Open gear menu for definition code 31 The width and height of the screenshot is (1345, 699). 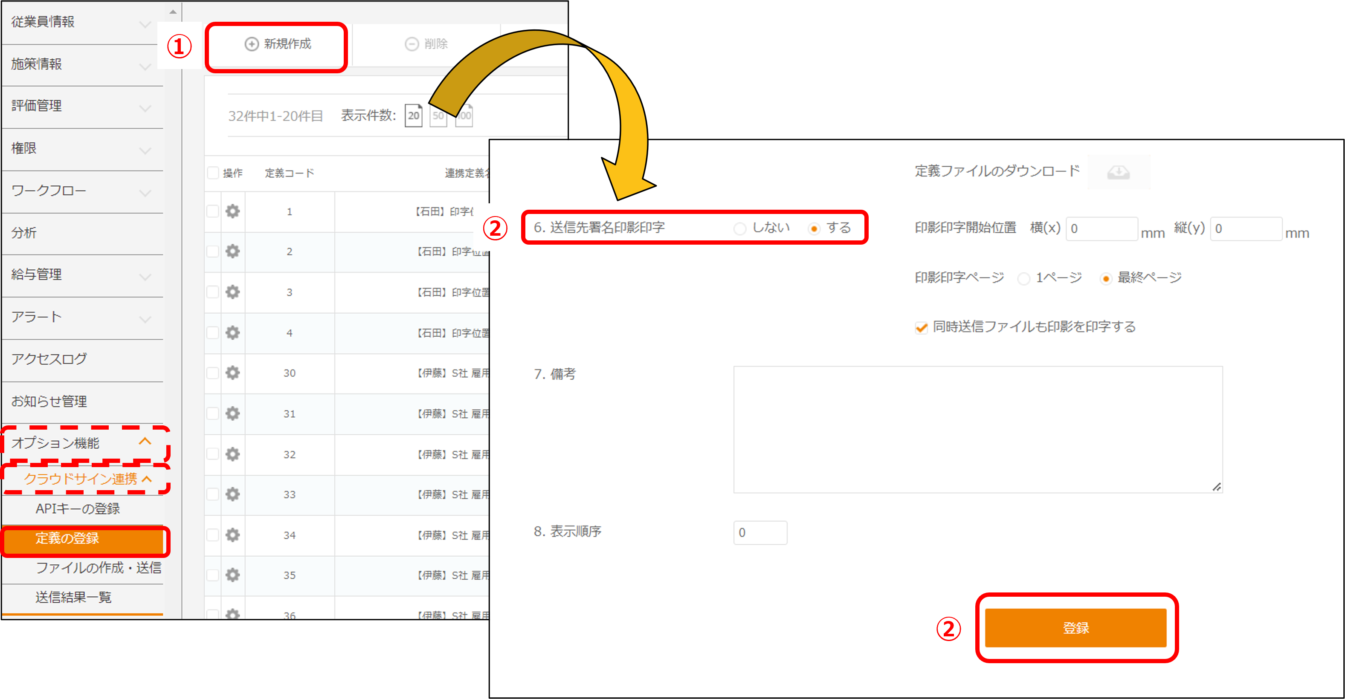pyautogui.click(x=232, y=413)
